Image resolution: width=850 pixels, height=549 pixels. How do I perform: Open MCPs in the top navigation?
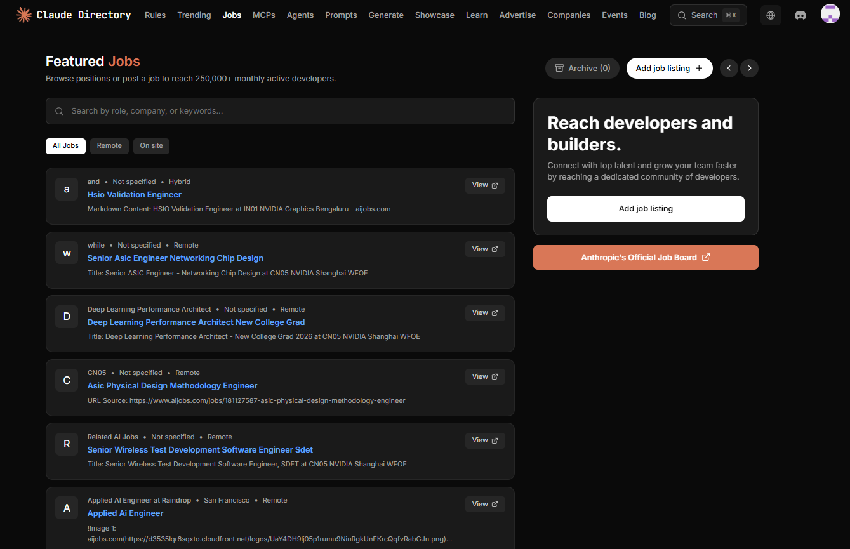point(264,15)
